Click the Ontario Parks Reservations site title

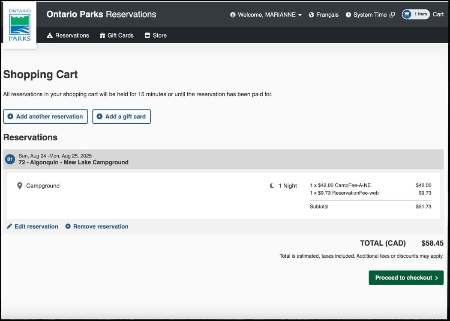point(101,14)
